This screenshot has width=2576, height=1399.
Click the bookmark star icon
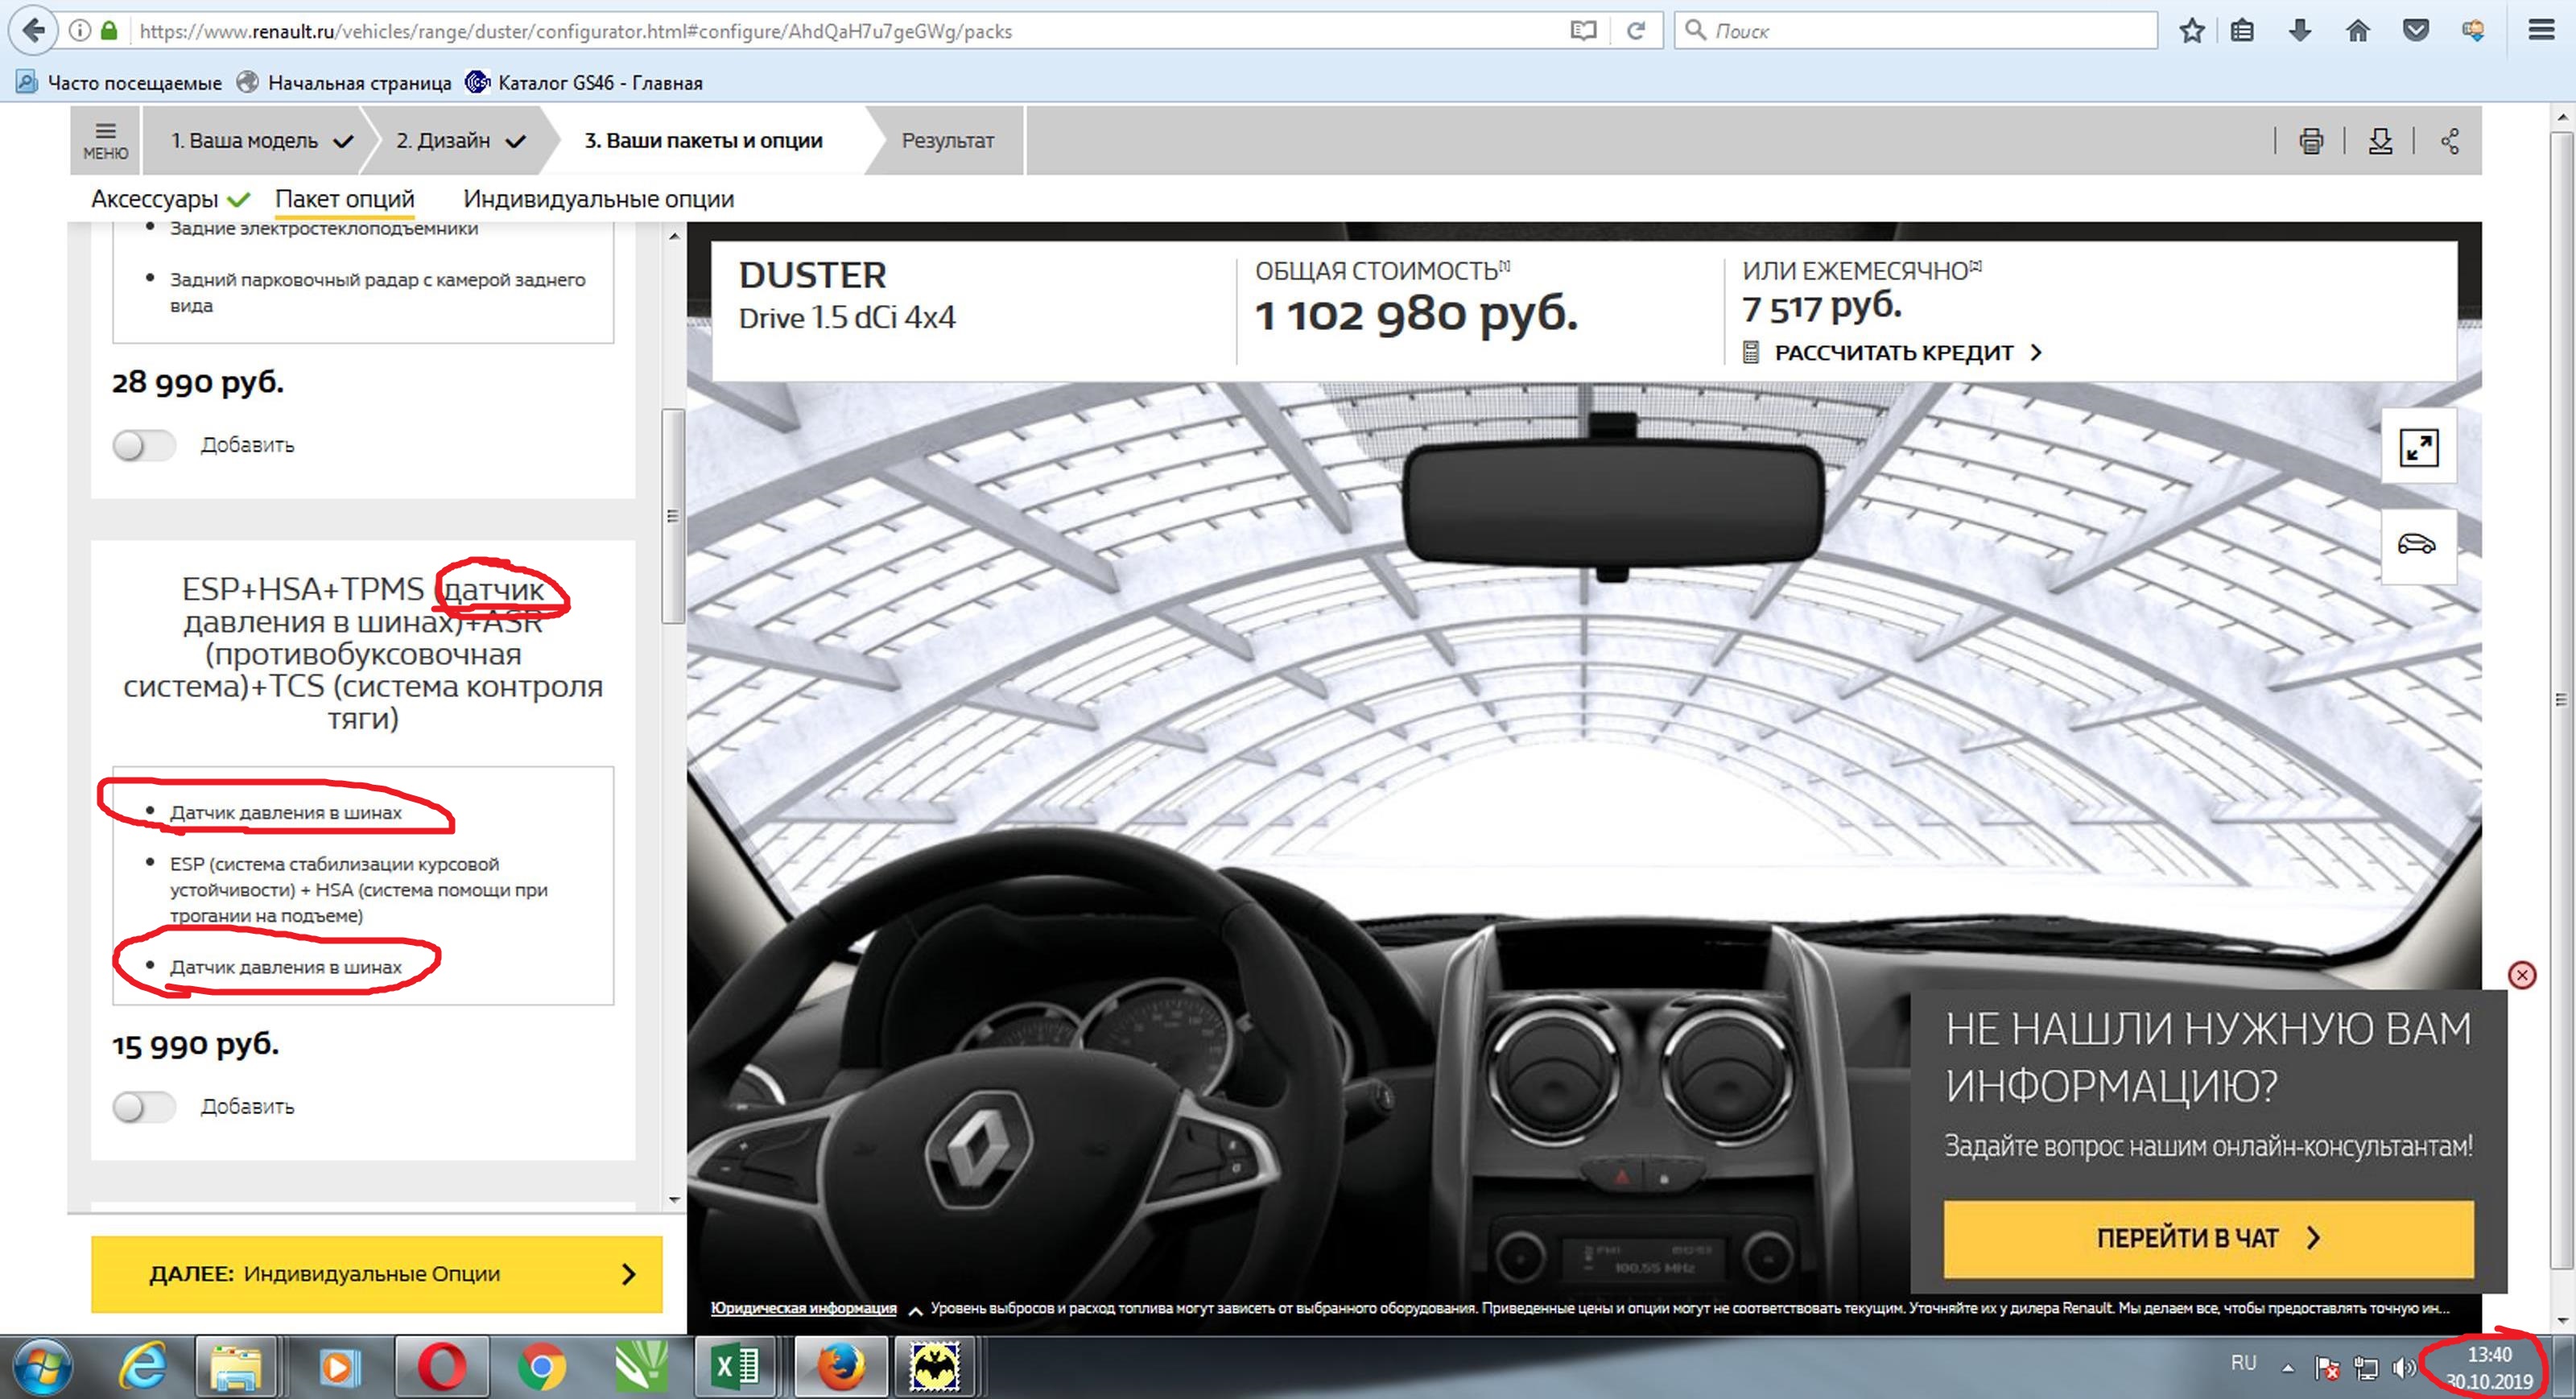click(2191, 31)
